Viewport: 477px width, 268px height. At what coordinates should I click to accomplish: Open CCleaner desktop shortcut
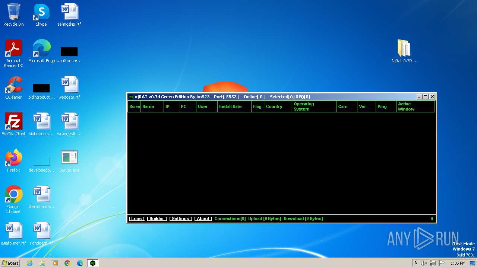click(13, 88)
